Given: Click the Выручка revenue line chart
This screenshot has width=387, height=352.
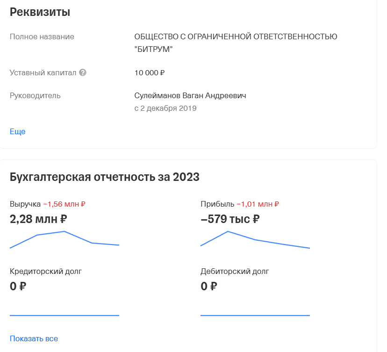Looking at the screenshot, I should [64, 239].
